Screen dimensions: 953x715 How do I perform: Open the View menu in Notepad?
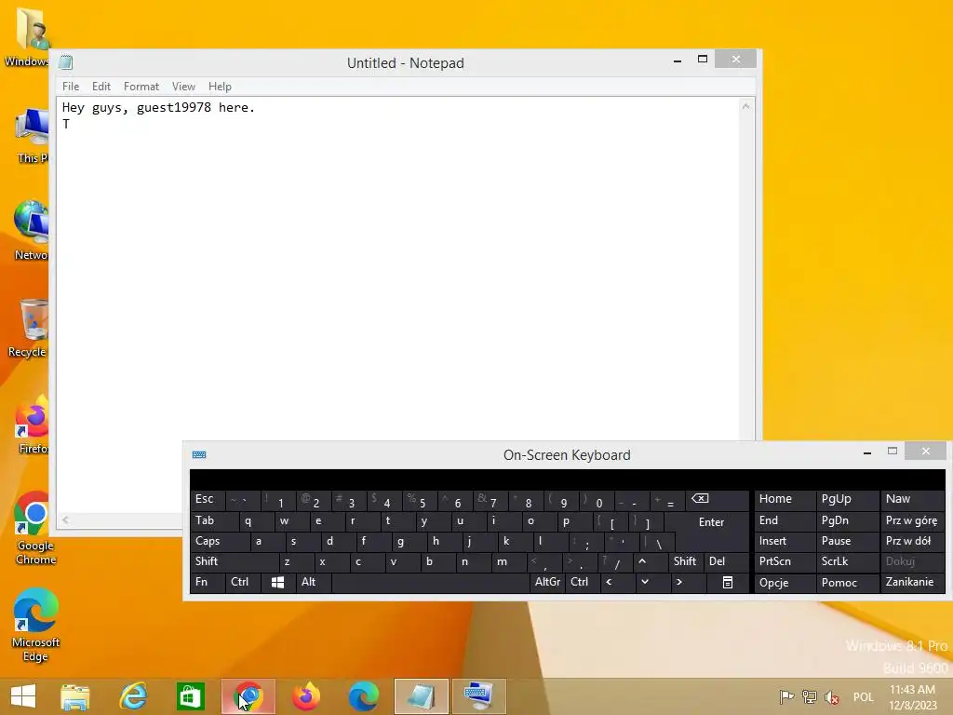pos(183,87)
